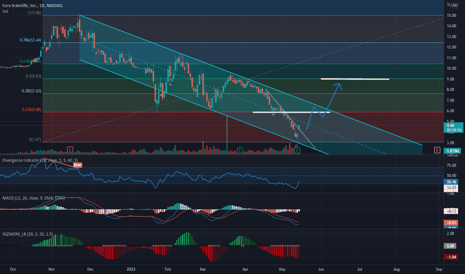Click the Aug label on time axis
This screenshot has height=274, width=465.
click(397, 269)
